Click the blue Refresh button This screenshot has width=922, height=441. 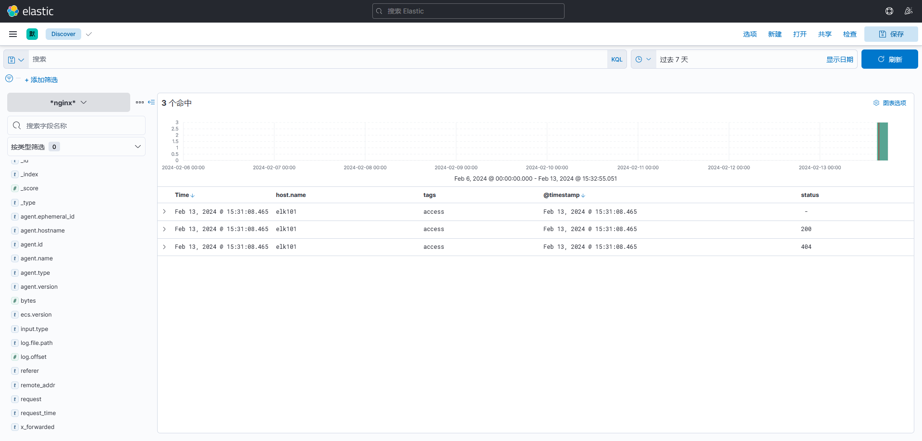(889, 60)
